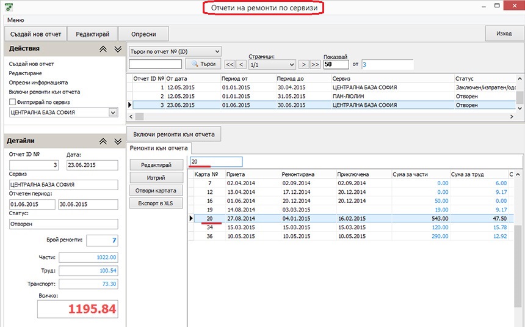This screenshot has width=525, height=327.
Task: Select report row 1 dated 12.05.2015
Action: pos(324,87)
